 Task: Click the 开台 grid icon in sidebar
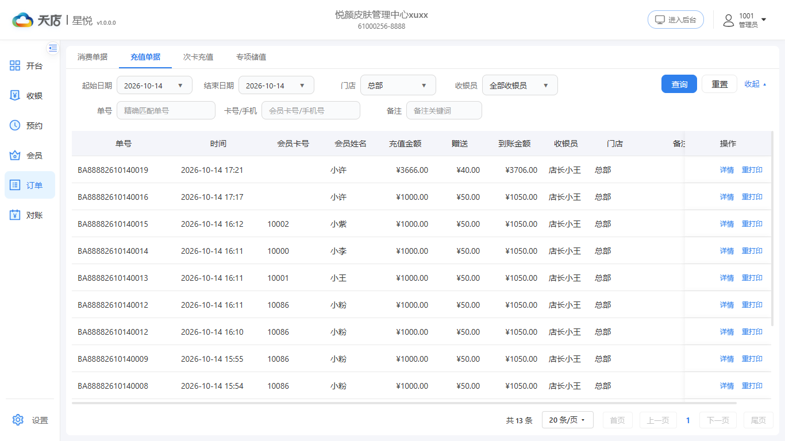pyautogui.click(x=16, y=66)
